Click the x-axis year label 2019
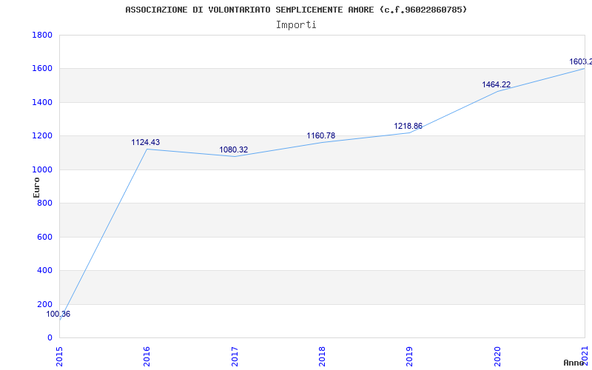 409,357
